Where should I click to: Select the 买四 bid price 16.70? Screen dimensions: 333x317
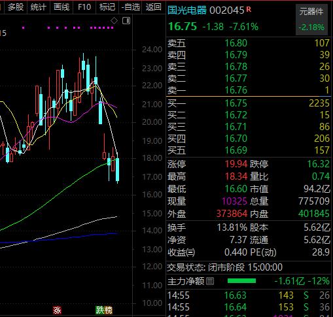point(236,139)
